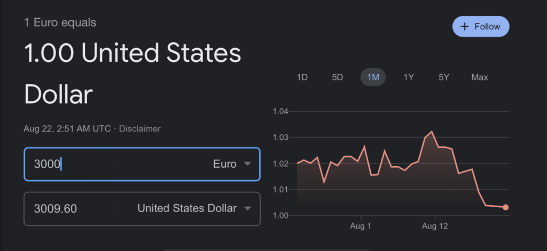Viewport: 547px width, 251px height.
Task: Click the Aug 22, 2:51 AM UTC timestamp
Action: click(67, 129)
